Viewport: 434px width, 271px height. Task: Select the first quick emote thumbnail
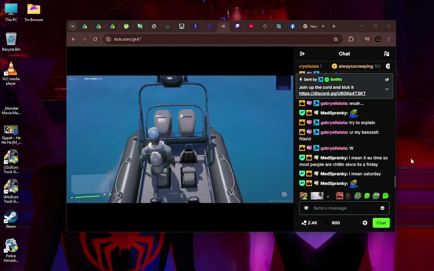tap(304, 195)
